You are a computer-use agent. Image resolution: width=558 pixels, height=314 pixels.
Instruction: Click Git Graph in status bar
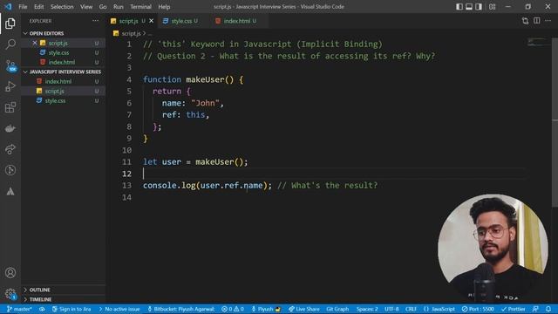coord(337,309)
